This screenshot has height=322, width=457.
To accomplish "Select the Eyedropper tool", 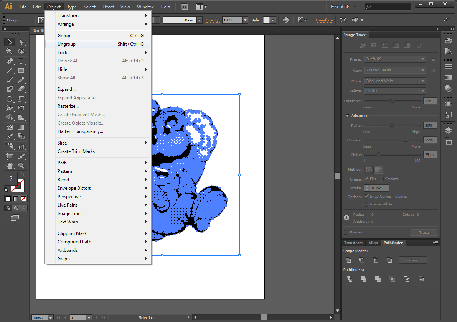I will pyautogui.click(x=10, y=136).
